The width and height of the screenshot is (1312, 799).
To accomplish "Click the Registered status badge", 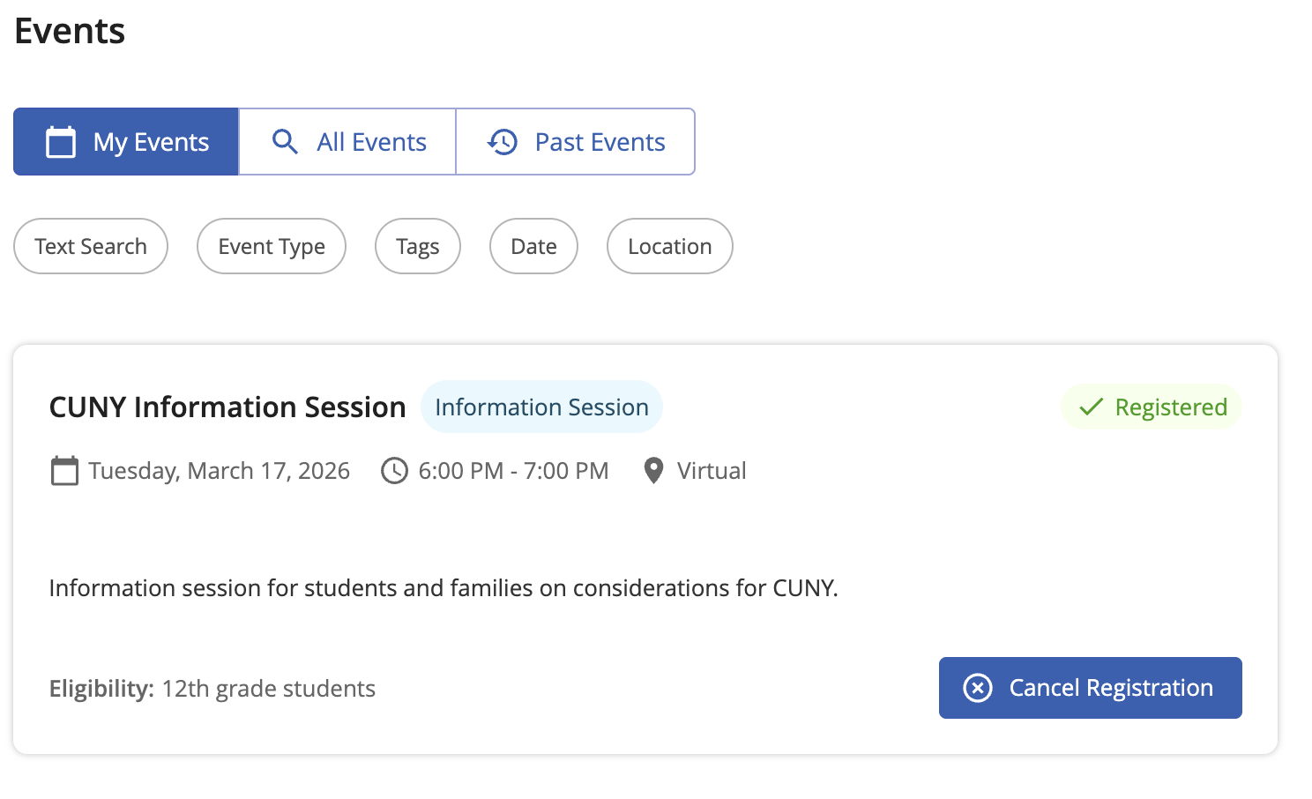I will 1152,407.
